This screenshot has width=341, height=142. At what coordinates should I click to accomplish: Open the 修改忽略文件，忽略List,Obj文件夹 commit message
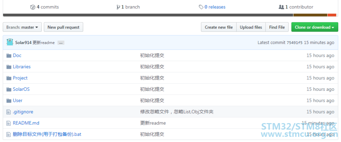[177, 112]
